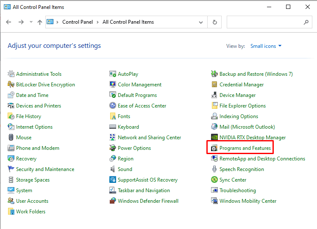Expand the chevron before Control Panel breadcrumb
This screenshot has height=229, width=317.
click(x=57, y=22)
